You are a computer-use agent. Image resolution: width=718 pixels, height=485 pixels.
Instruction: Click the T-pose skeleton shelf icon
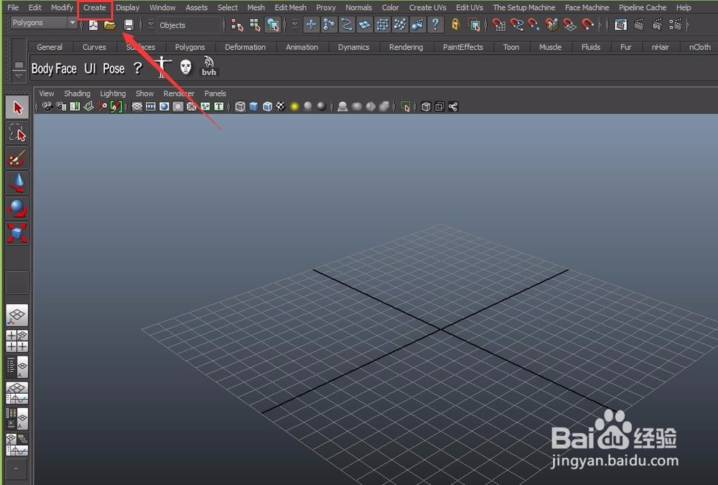click(x=162, y=67)
